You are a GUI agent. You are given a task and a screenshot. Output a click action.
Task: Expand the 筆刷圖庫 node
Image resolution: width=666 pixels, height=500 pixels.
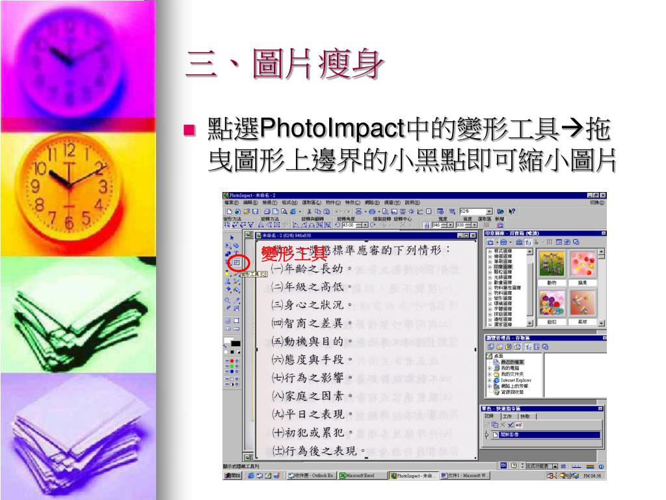(490, 262)
